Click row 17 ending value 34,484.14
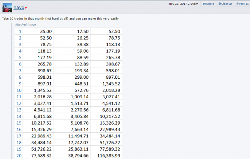Image resolution: width=250 pixels, height=159 pixels. pyautogui.click(x=106, y=136)
